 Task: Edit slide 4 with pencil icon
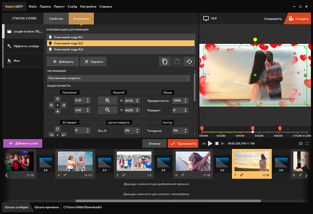click(x=65, y=175)
